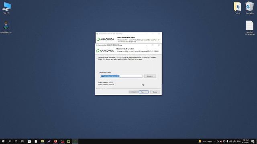Open the white document app on taskbar
257x144 pixels.
[36, 141]
